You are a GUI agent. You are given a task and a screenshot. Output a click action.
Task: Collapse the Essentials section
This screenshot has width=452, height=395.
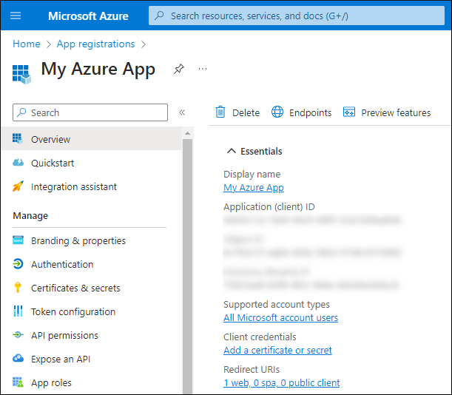point(232,151)
